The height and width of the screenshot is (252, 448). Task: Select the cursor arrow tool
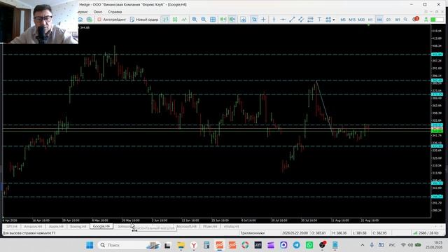click(254, 20)
